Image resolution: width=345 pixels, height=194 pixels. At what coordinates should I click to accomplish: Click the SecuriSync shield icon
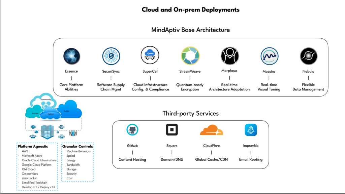click(111, 55)
